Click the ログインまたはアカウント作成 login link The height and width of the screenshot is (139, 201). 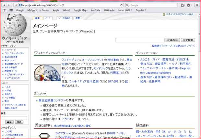(x=180, y=14)
